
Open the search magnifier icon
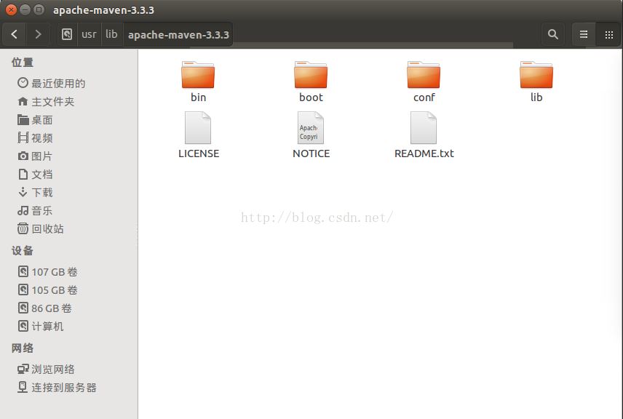point(552,34)
